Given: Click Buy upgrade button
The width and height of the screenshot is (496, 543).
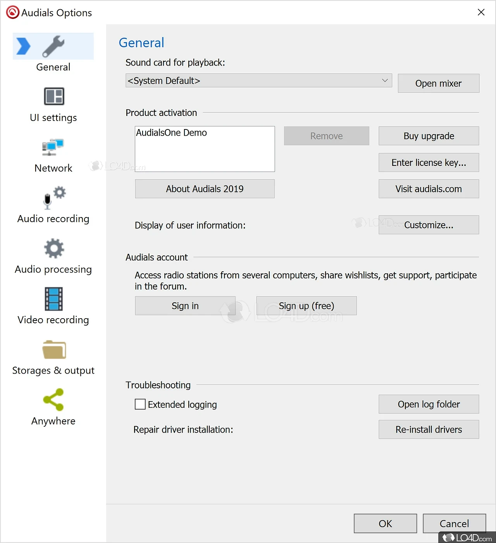Looking at the screenshot, I should coord(429,136).
